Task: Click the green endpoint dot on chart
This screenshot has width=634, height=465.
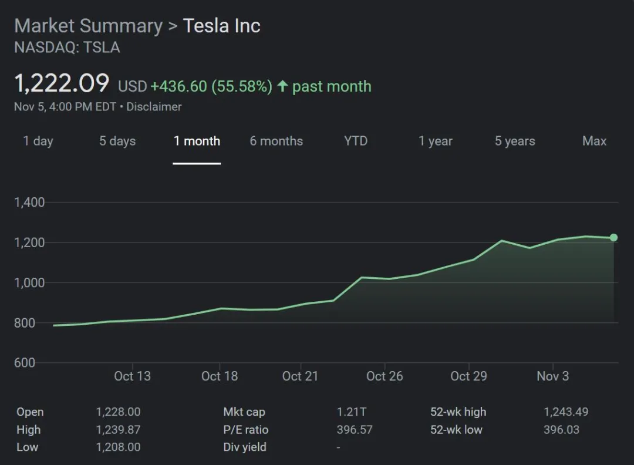Action: pyautogui.click(x=613, y=238)
